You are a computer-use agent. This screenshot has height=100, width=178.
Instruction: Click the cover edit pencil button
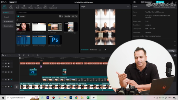pyautogui.click(x=17, y=87)
